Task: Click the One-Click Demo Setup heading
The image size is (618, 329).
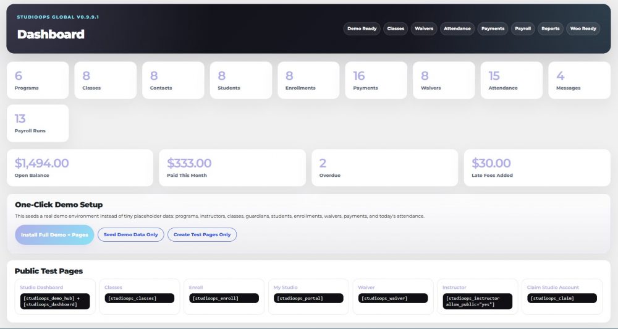Action: tap(59, 205)
